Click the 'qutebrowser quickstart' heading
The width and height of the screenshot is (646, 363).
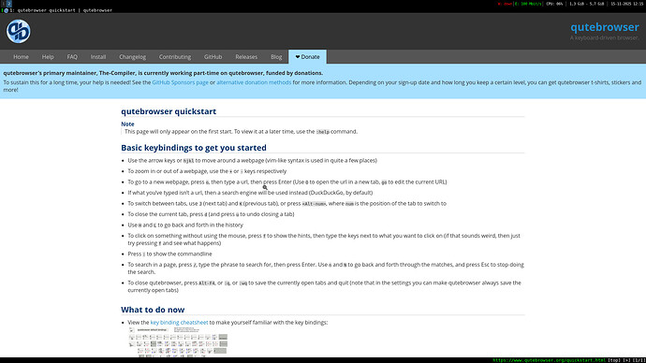pyautogui.click(x=169, y=111)
